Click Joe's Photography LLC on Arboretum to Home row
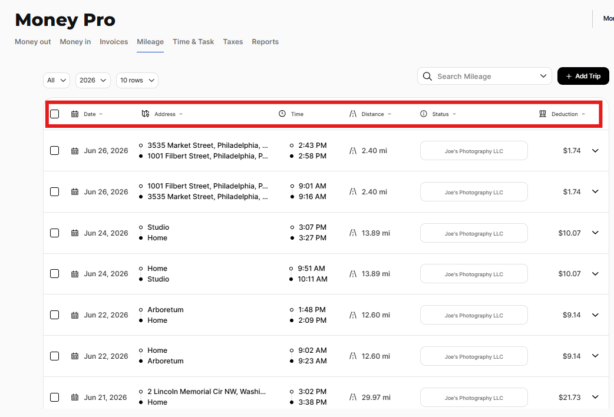The image size is (614, 417). pos(474,315)
